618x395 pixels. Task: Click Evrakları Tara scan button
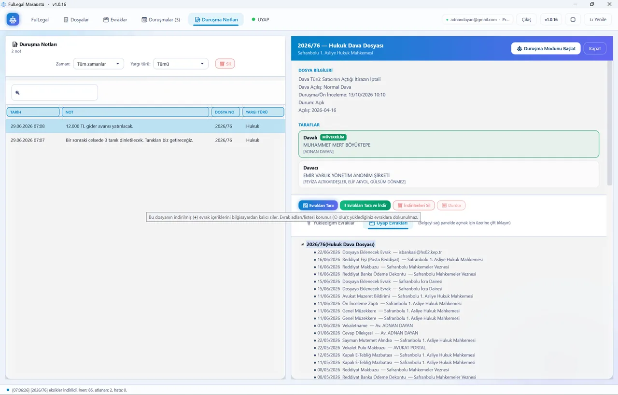(318, 205)
